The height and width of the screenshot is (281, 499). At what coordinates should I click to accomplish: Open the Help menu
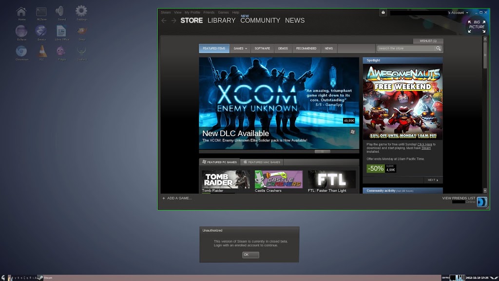pyautogui.click(x=235, y=12)
